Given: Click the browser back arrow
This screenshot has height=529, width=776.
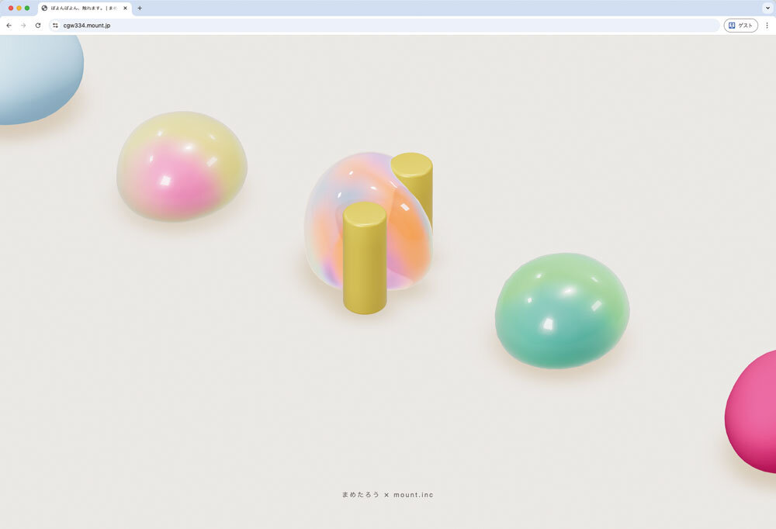Looking at the screenshot, I should 9,26.
